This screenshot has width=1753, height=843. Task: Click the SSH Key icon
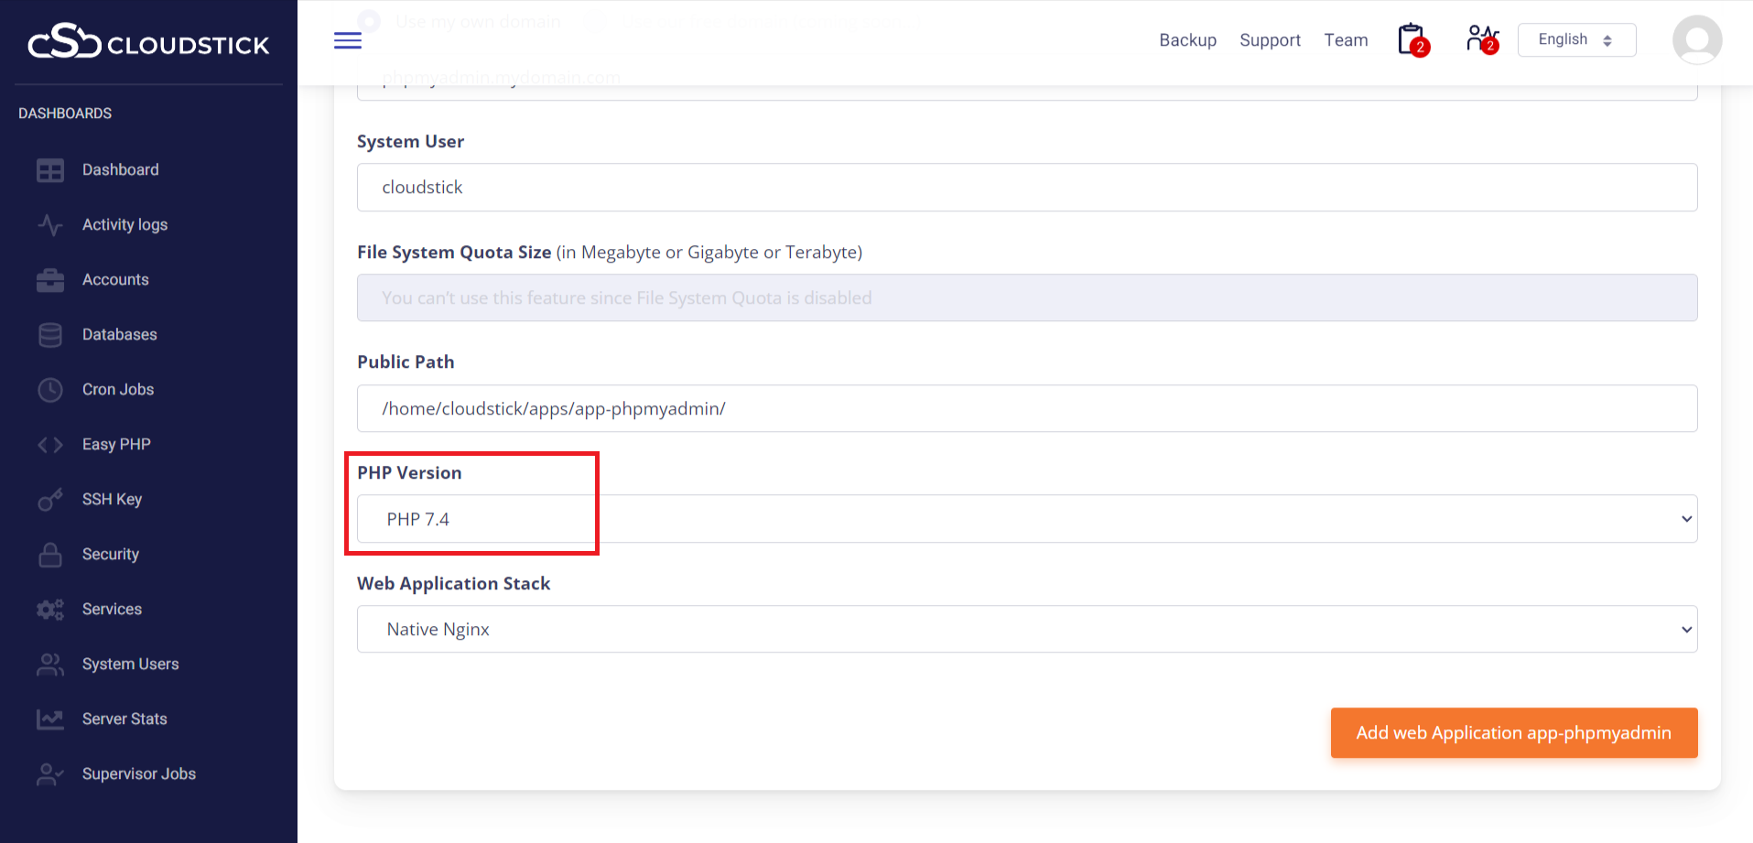[x=50, y=500]
